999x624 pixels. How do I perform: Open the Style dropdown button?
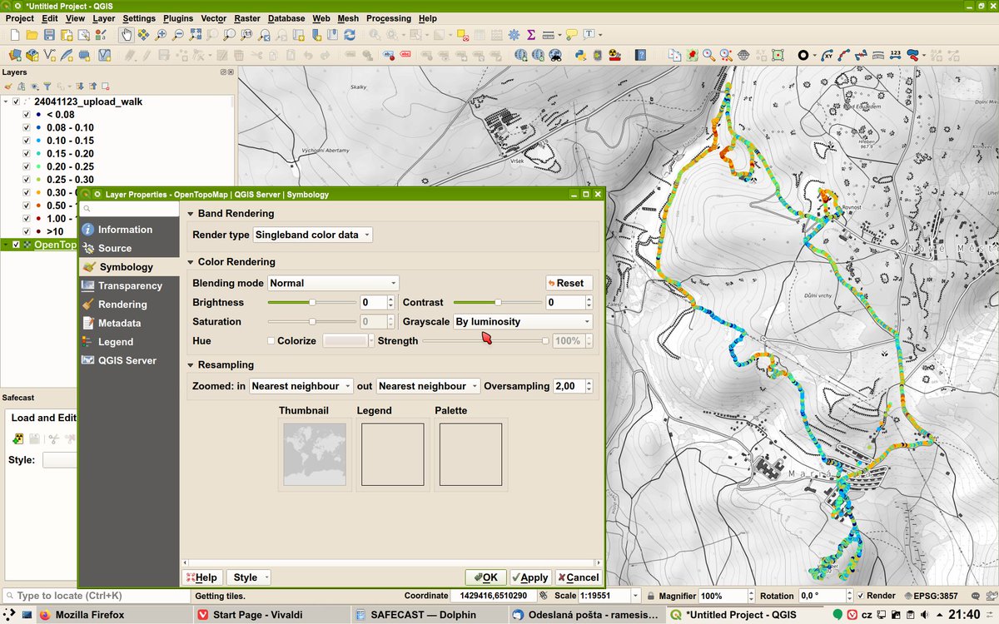coord(248,577)
